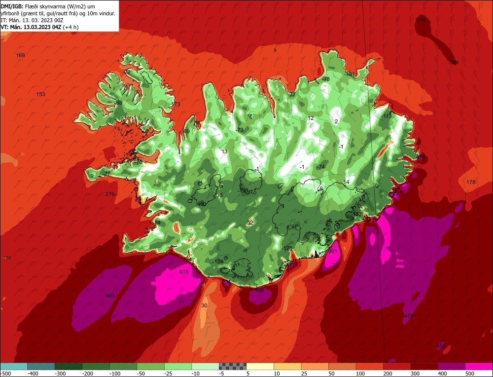Click the value -74 in eastern Iceland
The image size is (493, 377).
click(320, 167)
